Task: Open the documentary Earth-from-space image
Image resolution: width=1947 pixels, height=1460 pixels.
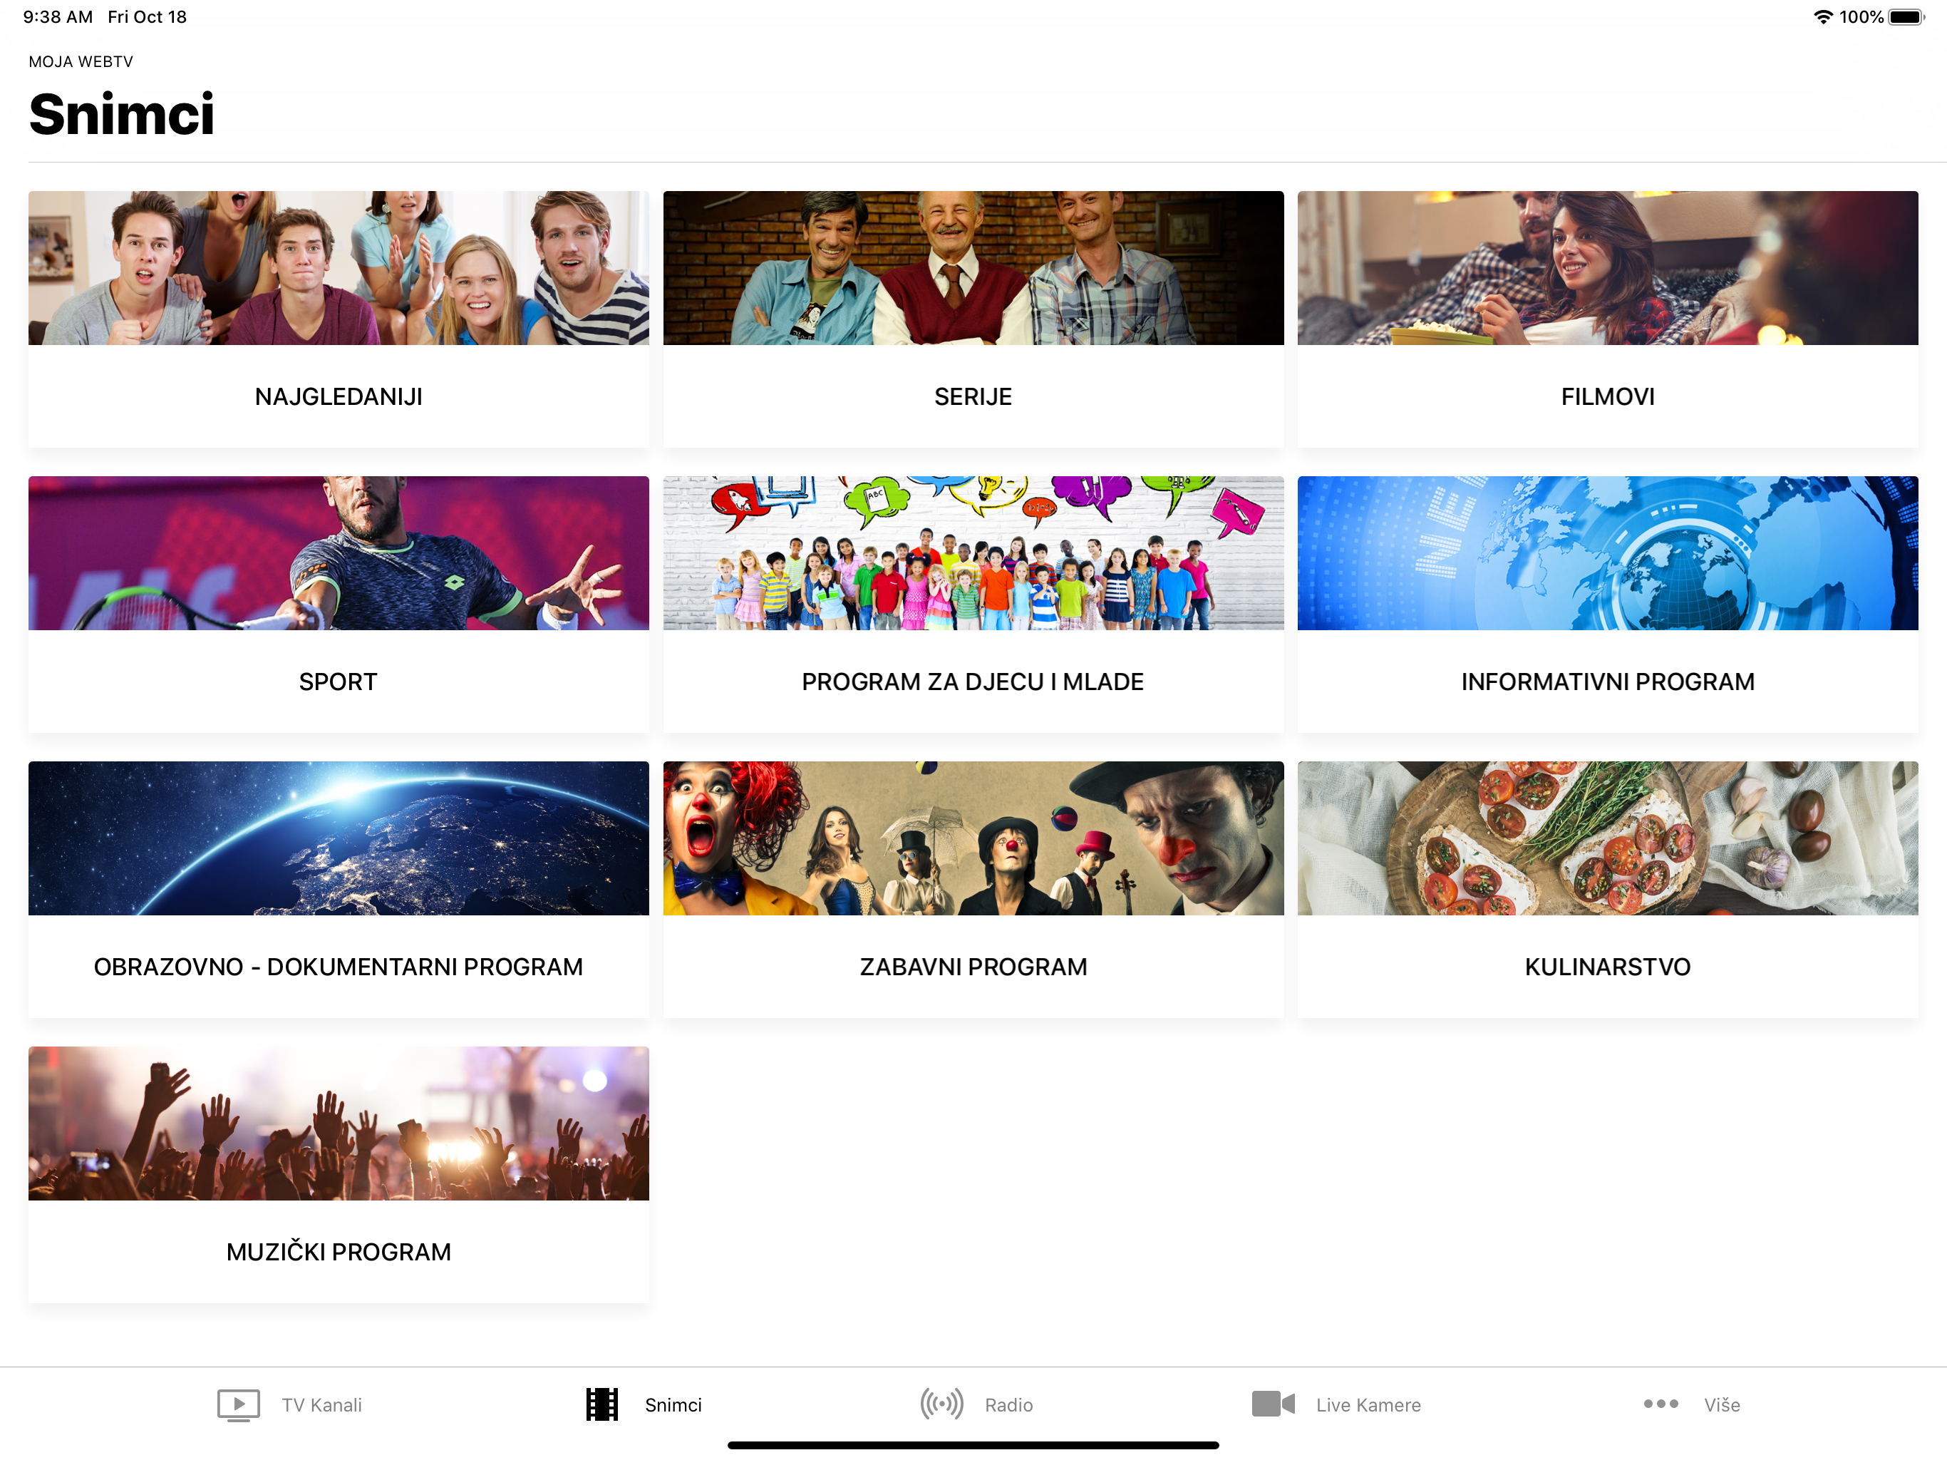Action: point(339,838)
